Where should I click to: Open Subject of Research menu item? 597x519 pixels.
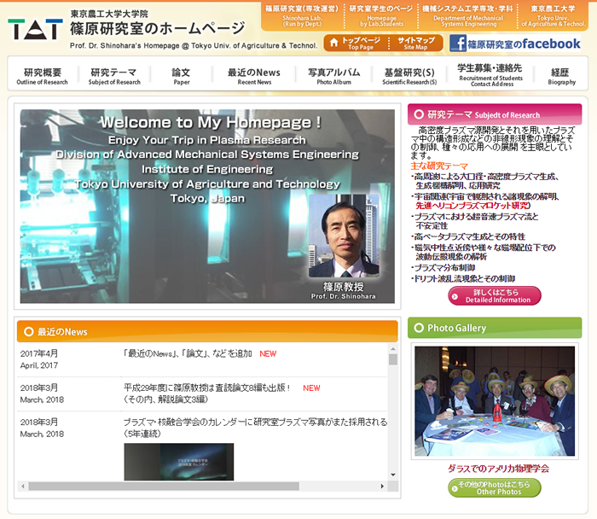[x=114, y=76]
